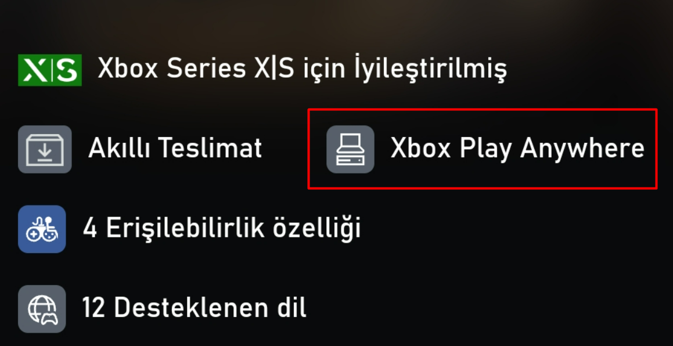Click the word Anywhere
This screenshot has height=346, width=673.
582,150
